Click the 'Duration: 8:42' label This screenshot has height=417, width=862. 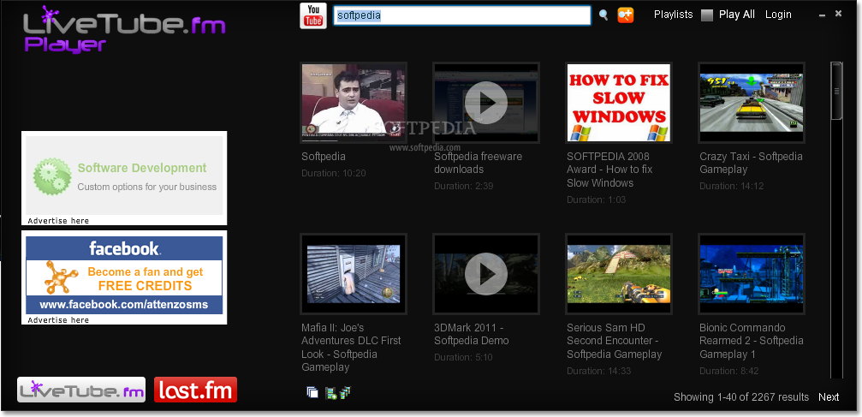729,372
